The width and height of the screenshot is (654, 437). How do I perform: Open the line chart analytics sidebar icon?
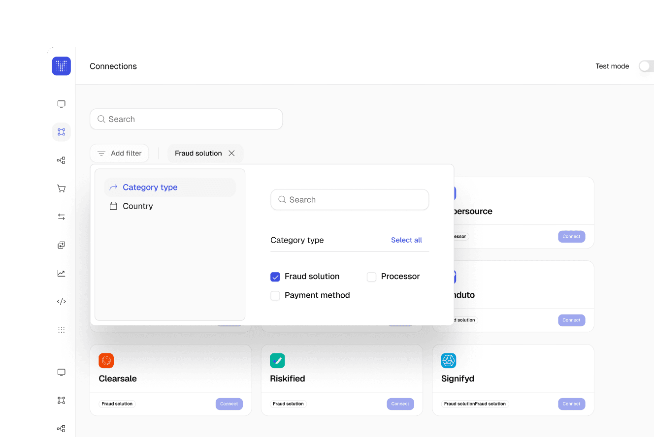[62, 273]
